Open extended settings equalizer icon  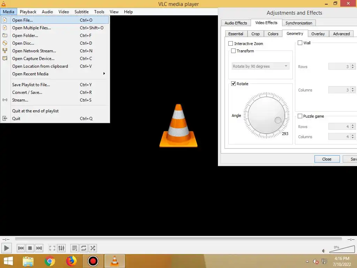[61, 248]
